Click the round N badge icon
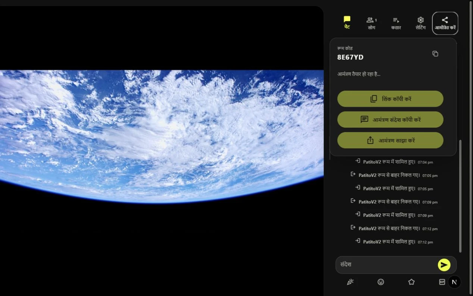The height and width of the screenshot is (296, 473). 454,282
